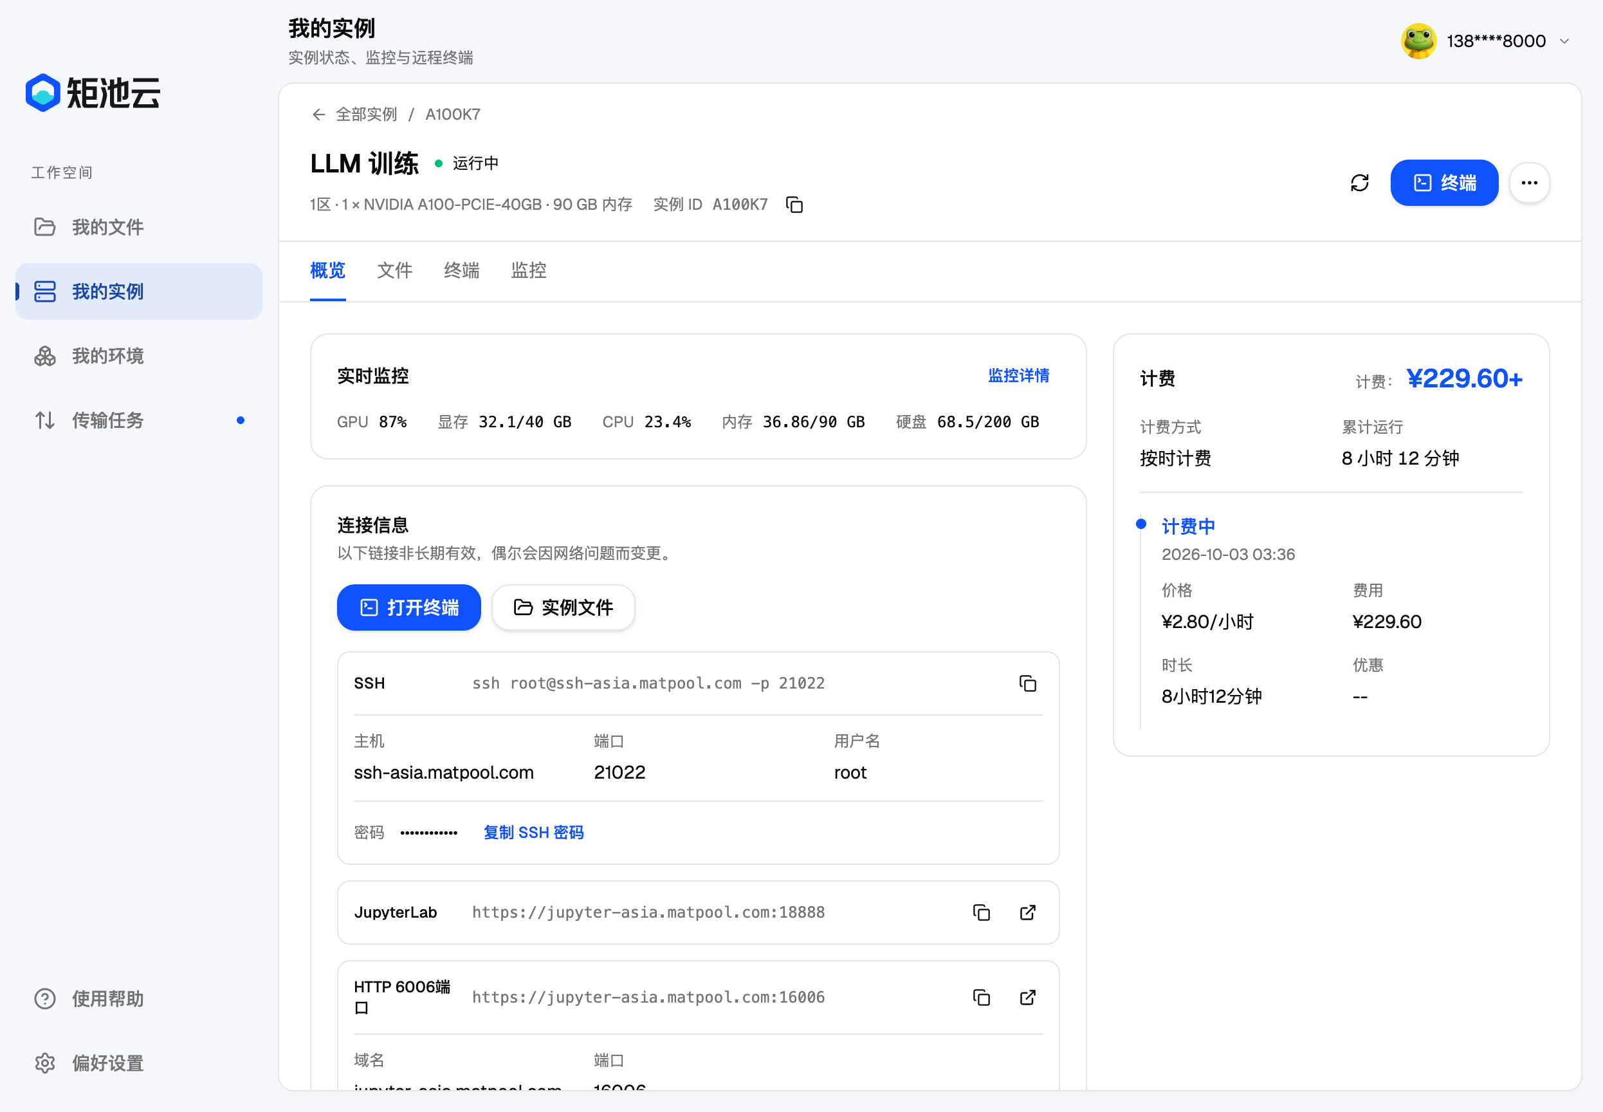The width and height of the screenshot is (1603, 1112).
Task: Switch to the 文件 tab
Action: 394,270
